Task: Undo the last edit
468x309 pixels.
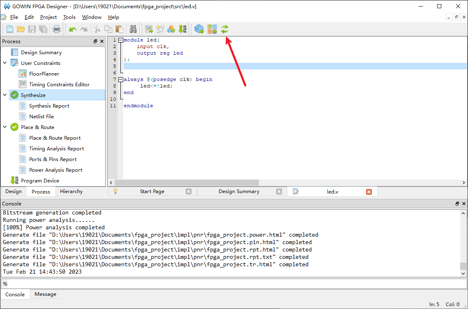Action: tap(73, 29)
